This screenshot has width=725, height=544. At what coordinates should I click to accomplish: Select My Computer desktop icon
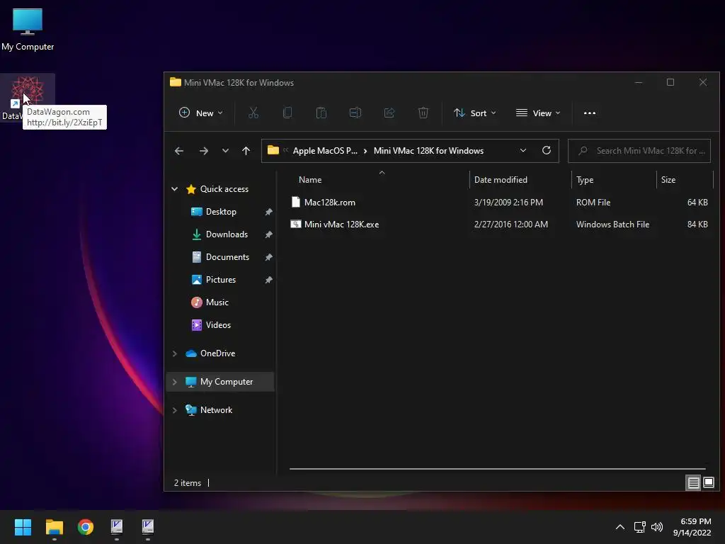pyautogui.click(x=28, y=29)
